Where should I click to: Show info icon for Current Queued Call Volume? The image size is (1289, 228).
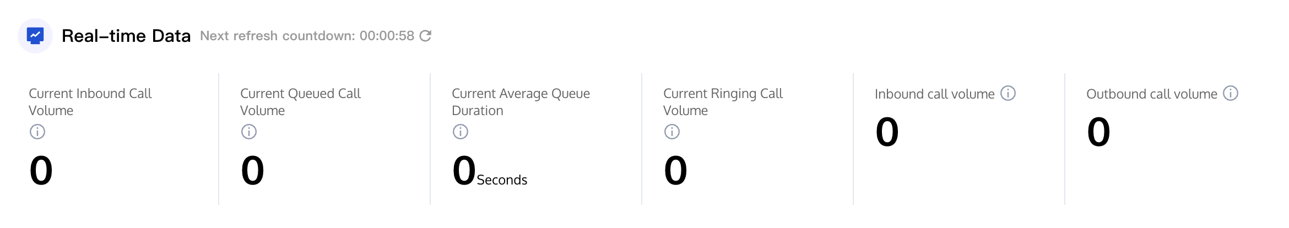pos(249,132)
